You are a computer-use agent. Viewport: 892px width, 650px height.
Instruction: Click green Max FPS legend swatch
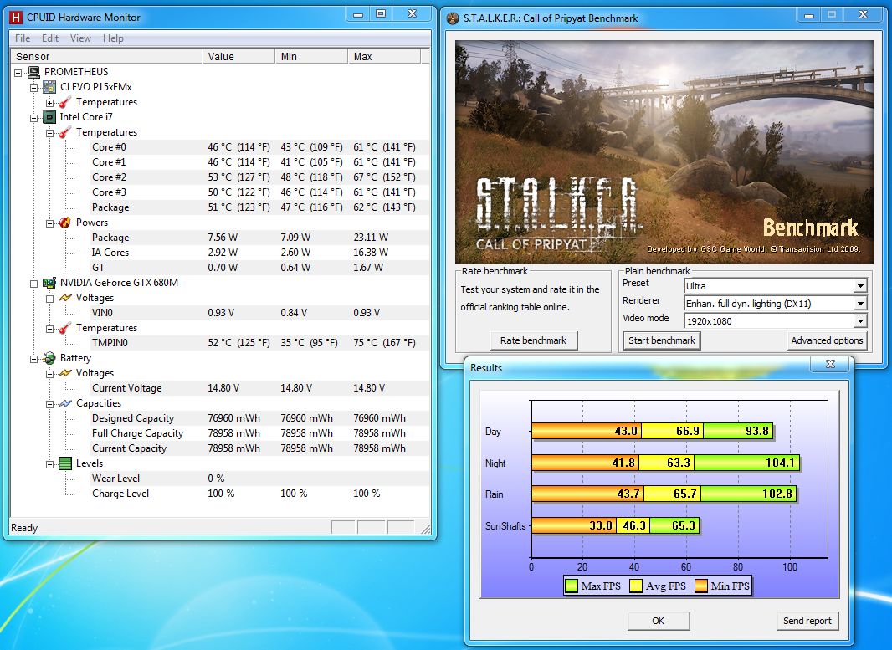coord(572,586)
